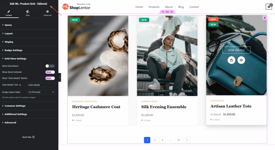Toggle the Show Stock Indicator switch
Viewport: 275px width, 150px height.
50,72
